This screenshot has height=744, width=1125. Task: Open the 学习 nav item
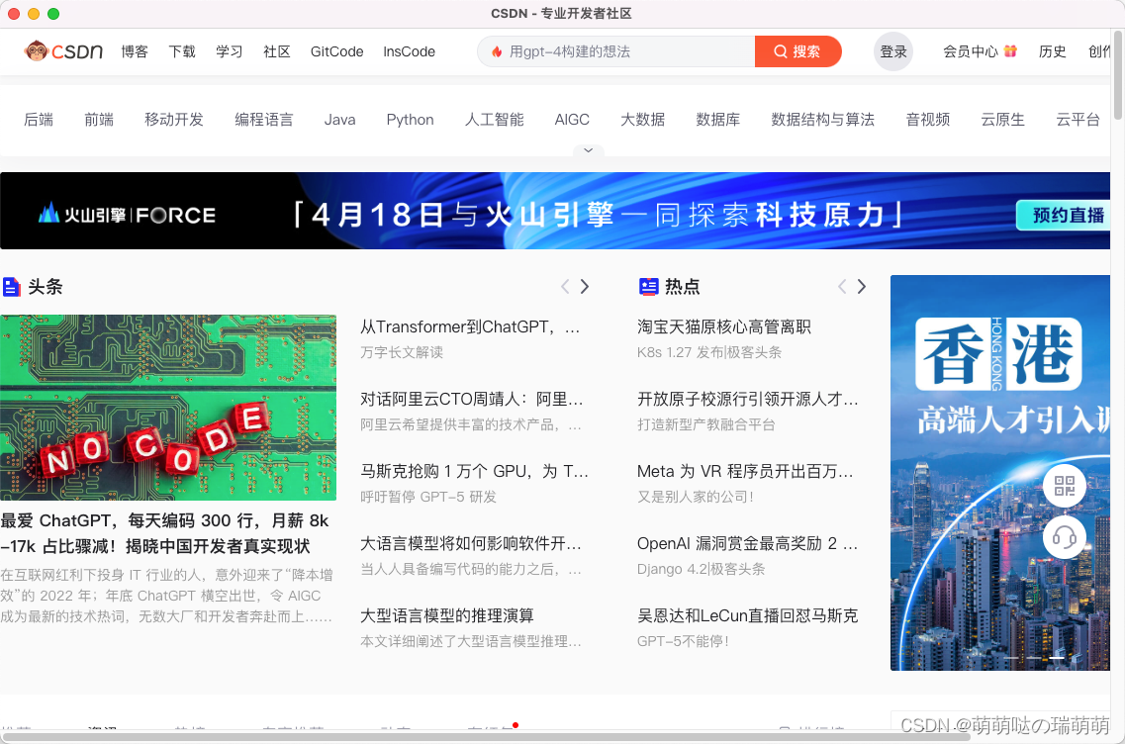point(229,51)
